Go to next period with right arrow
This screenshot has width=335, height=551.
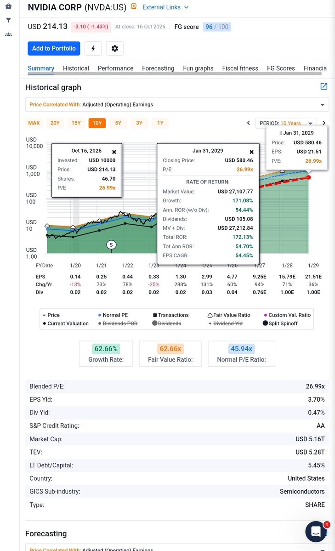[x=324, y=123]
